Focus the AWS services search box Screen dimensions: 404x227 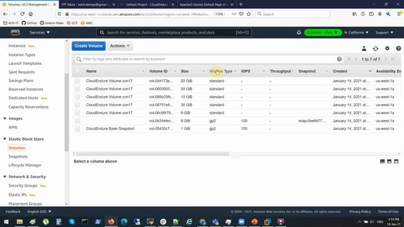(x=174, y=32)
